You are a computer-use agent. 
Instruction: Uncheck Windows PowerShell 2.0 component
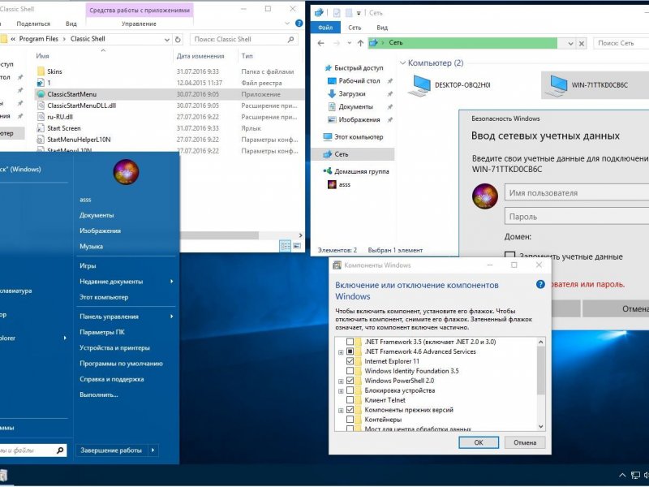pos(350,381)
